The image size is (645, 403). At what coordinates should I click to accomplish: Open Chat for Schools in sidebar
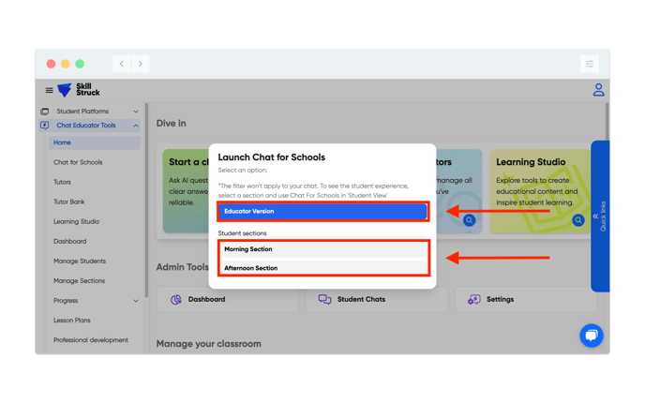click(x=78, y=162)
